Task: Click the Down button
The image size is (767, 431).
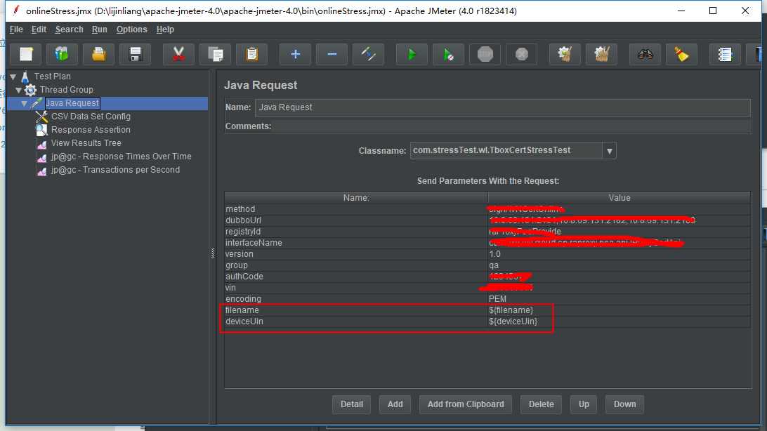Action: coord(624,404)
